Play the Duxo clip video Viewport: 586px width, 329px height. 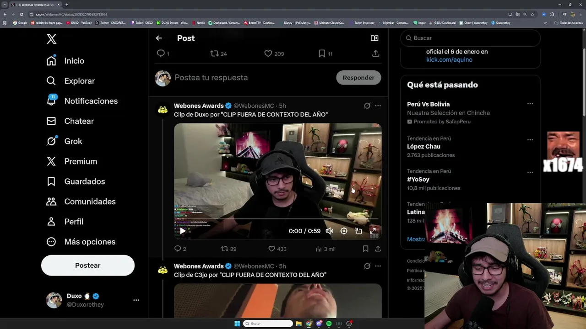(183, 231)
